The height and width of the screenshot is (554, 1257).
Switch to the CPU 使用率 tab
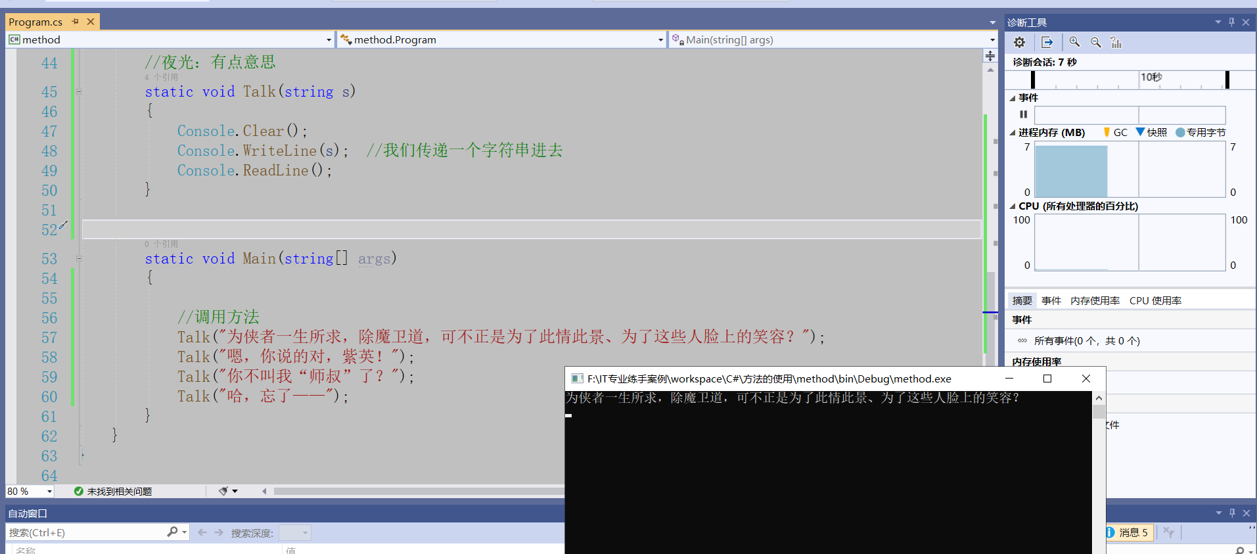click(x=1155, y=301)
